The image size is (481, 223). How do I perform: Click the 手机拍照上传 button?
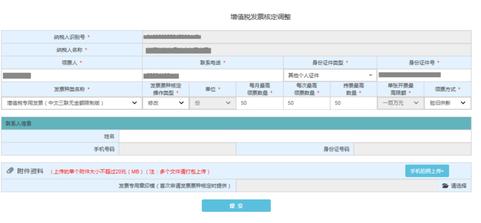click(x=427, y=171)
